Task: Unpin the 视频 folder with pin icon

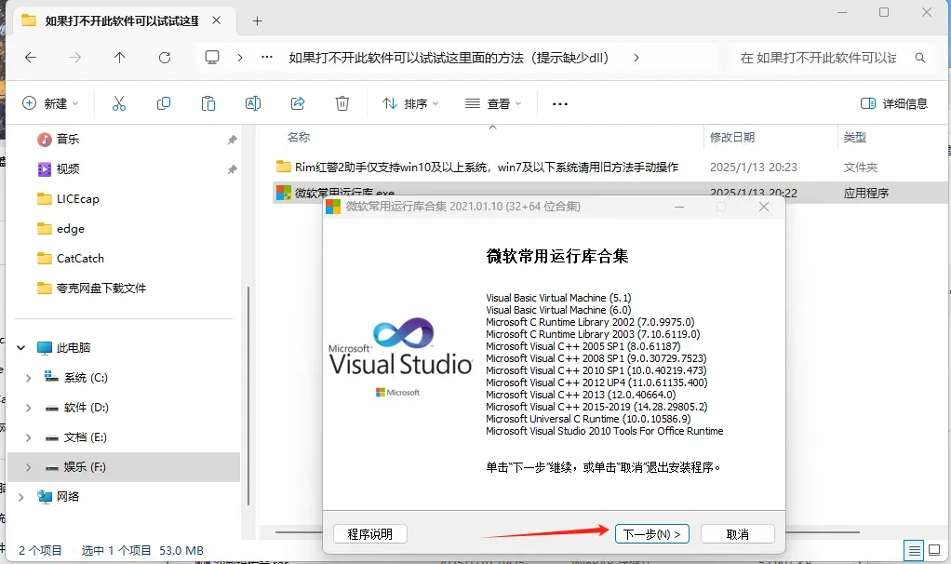Action: (x=232, y=169)
